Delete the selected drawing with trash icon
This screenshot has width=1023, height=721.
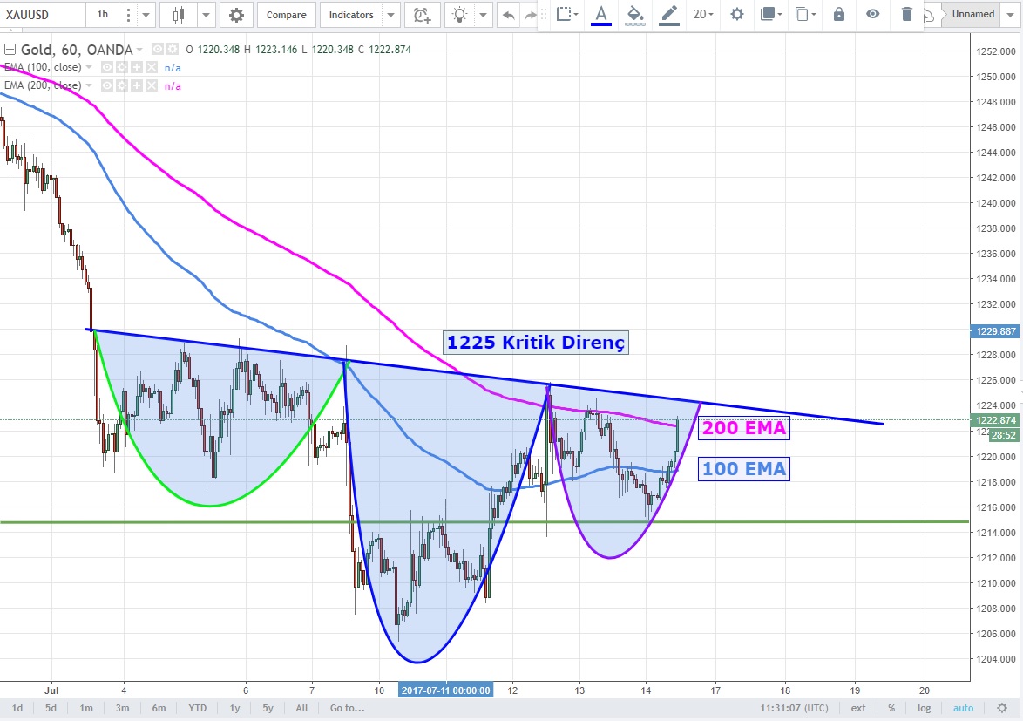pyautogui.click(x=907, y=14)
